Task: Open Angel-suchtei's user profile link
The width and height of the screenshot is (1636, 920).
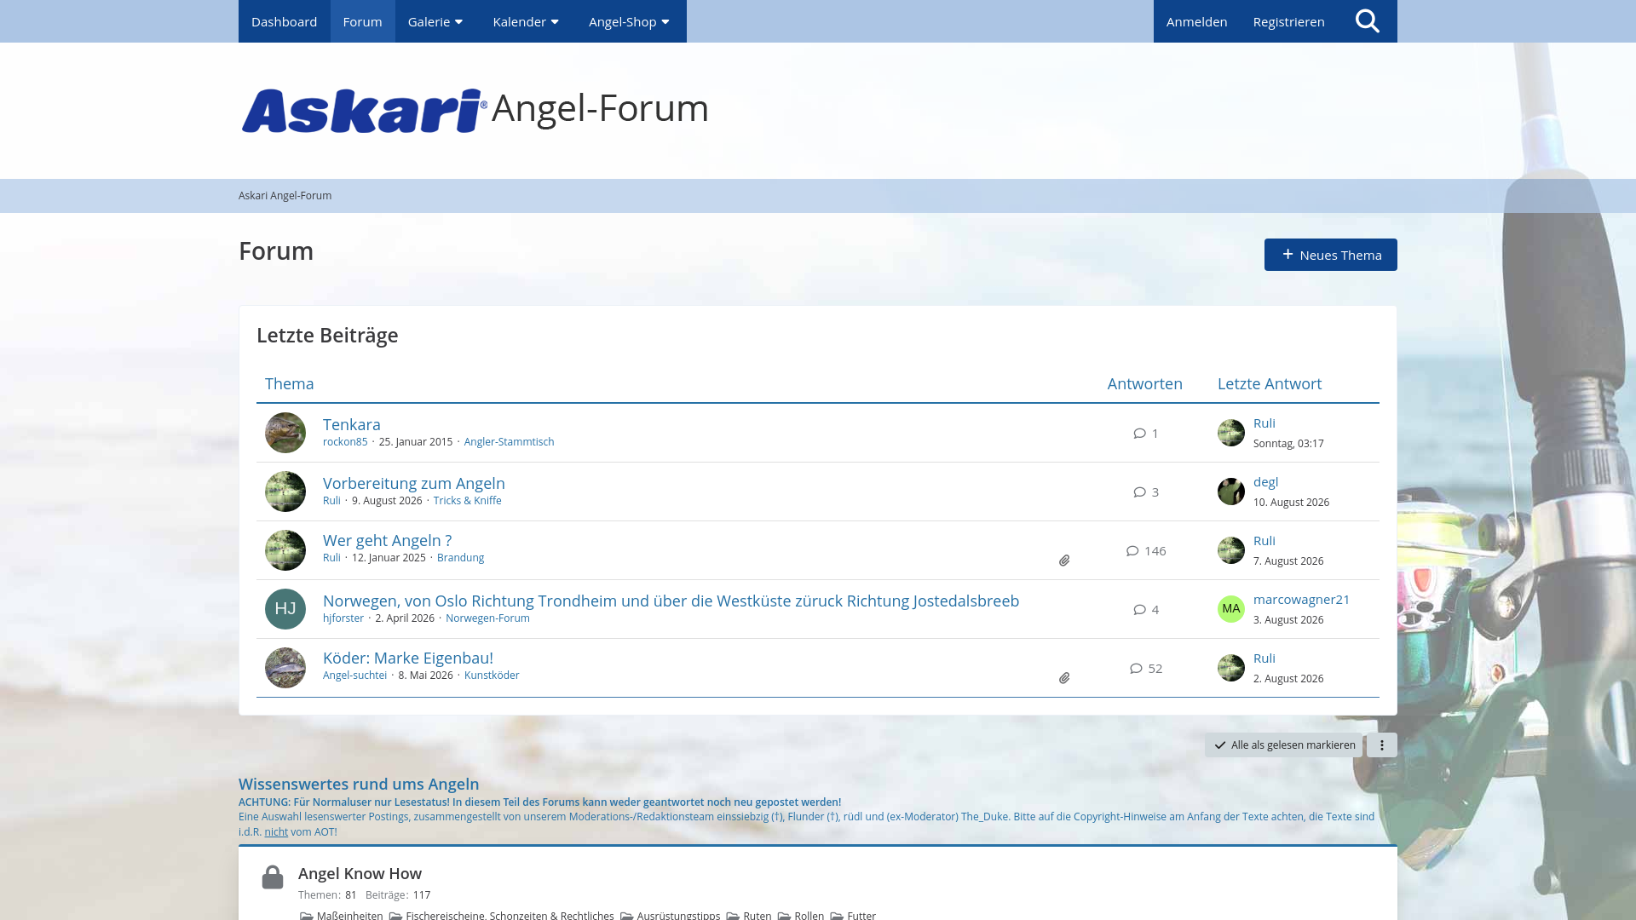Action: tap(354, 675)
